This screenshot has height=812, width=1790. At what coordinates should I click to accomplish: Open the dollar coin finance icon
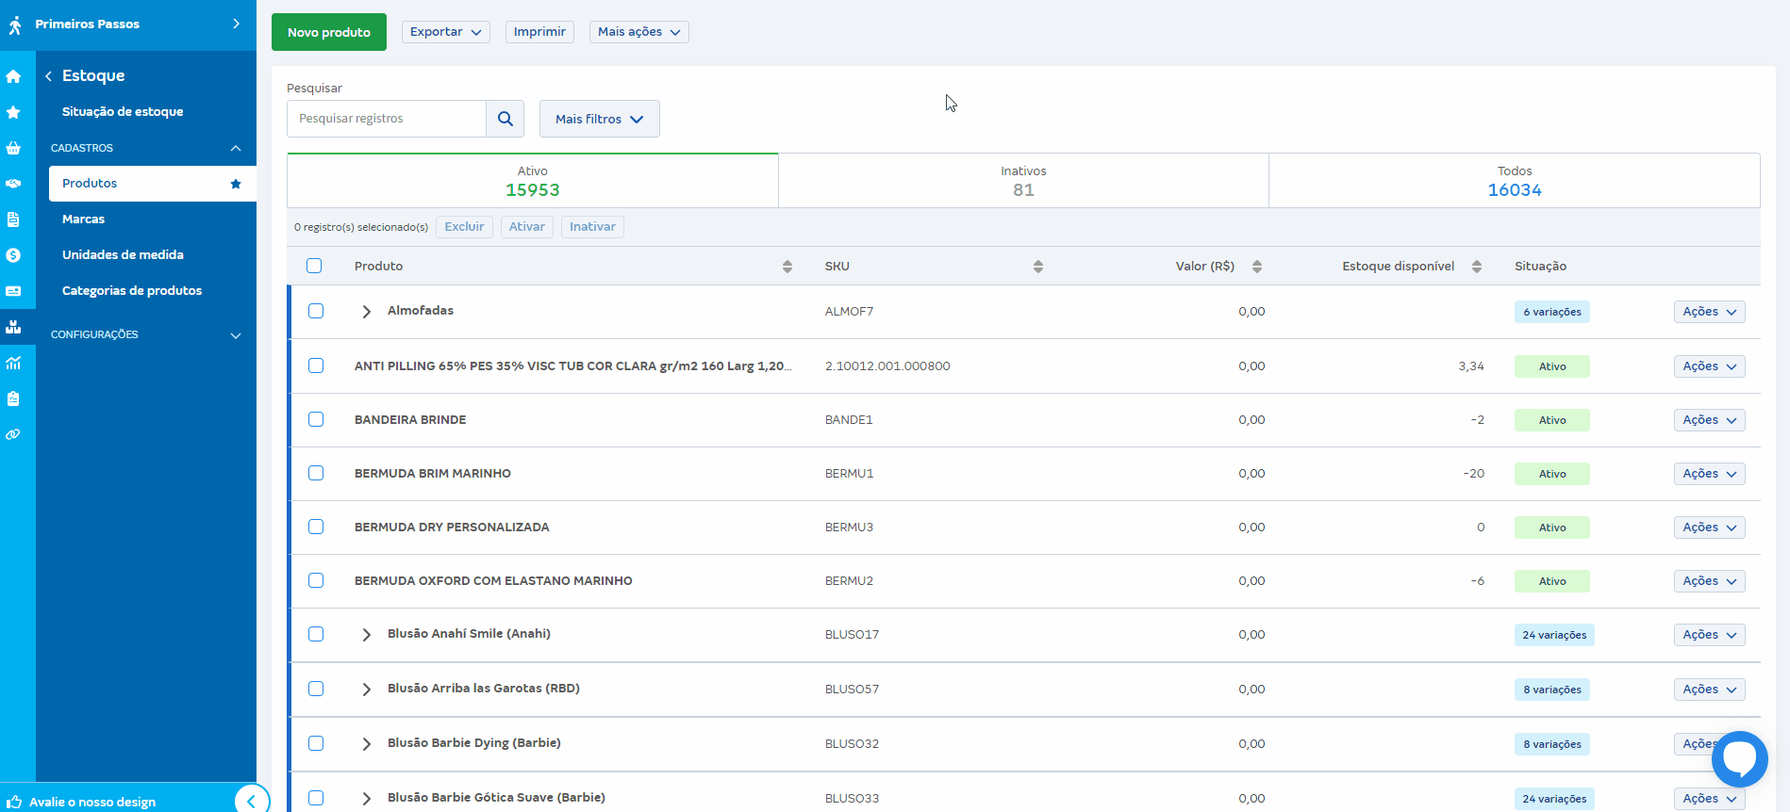click(13, 255)
